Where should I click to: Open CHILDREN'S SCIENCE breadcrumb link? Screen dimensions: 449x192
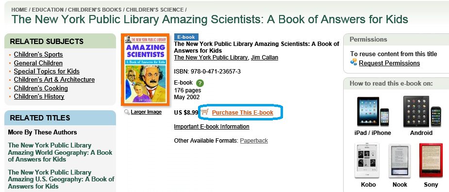[155, 10]
